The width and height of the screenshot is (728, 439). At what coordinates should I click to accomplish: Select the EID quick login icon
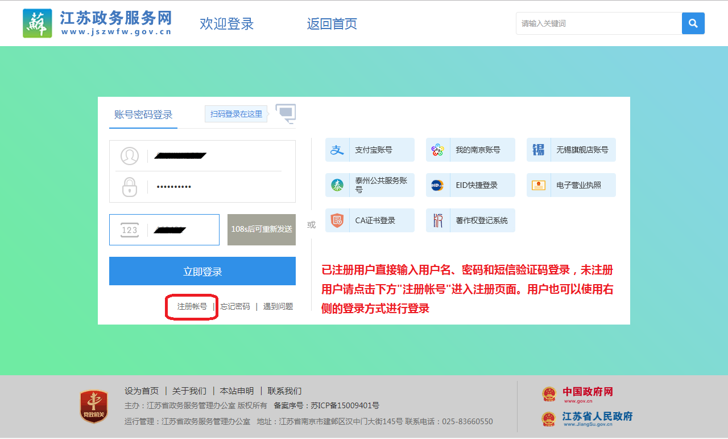click(x=437, y=185)
